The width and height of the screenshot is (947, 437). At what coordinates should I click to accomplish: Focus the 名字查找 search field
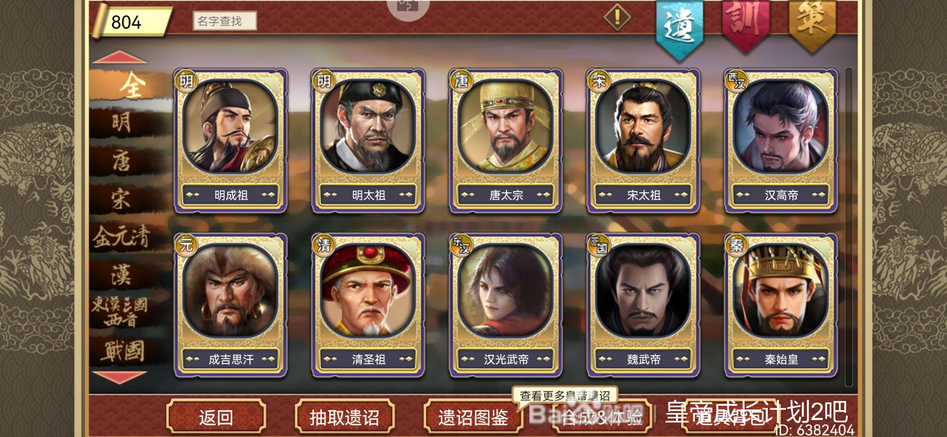[x=225, y=21]
